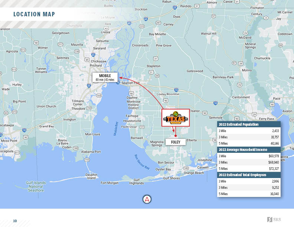The width and height of the screenshot is (294, 227).
Task: Click the Mobile Bay water label
Action: 116,129
